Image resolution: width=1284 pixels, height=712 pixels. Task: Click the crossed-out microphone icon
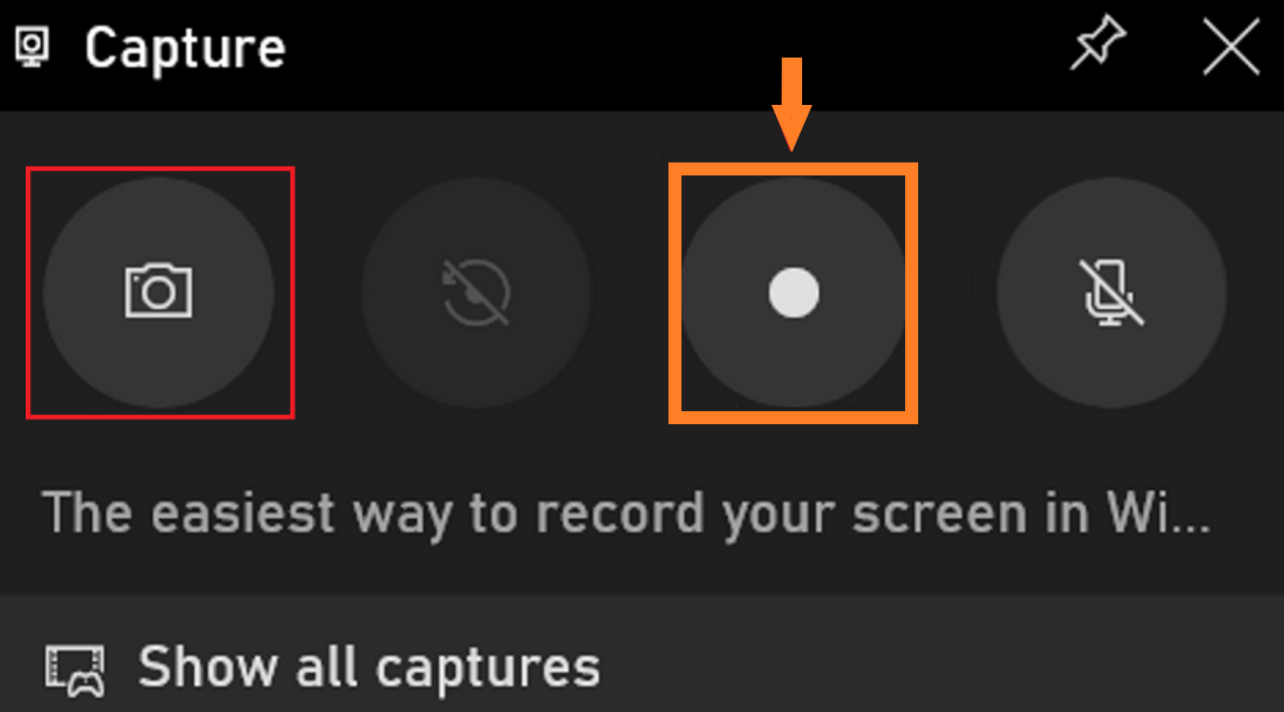[x=1112, y=292]
